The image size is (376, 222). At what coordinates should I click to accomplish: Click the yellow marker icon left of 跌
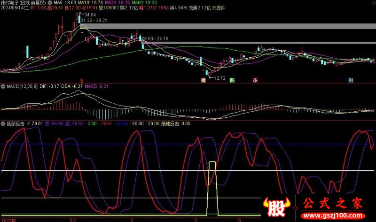204,80
